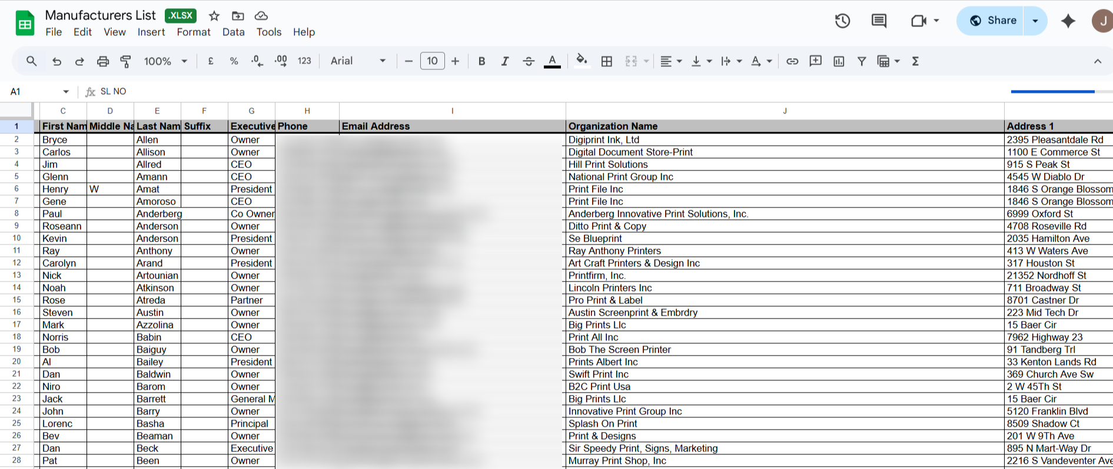The height and width of the screenshot is (469, 1113).
Task: Increase font size with plus button
Action: (455, 61)
